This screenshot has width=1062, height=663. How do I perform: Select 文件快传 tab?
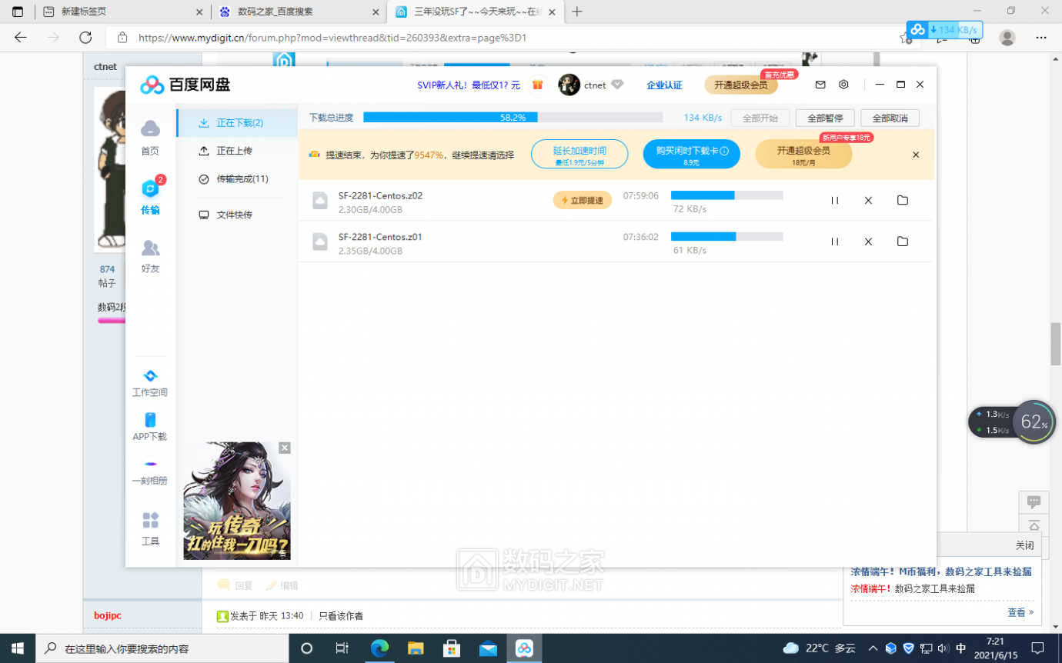pyautogui.click(x=237, y=215)
